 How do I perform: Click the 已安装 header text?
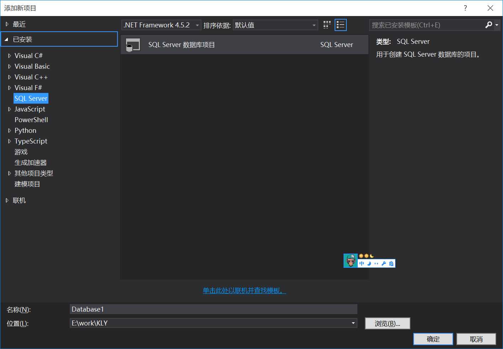pos(22,39)
